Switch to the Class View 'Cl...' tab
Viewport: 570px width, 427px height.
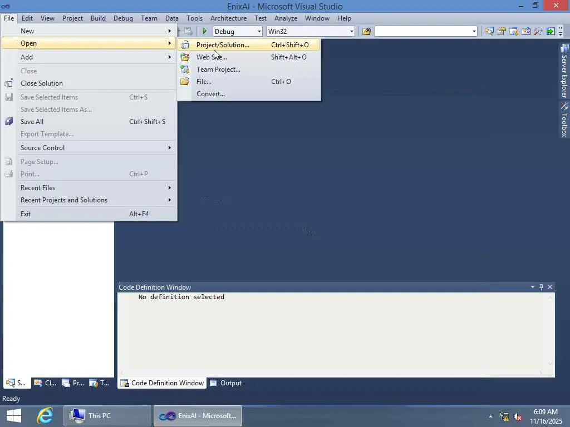(45, 383)
